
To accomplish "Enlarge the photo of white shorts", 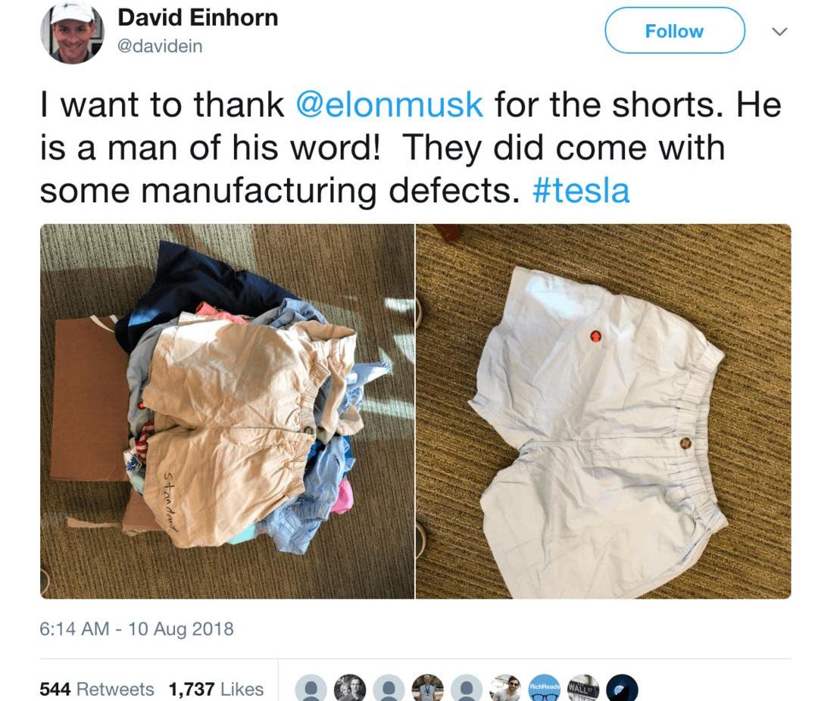I will coord(604,412).
